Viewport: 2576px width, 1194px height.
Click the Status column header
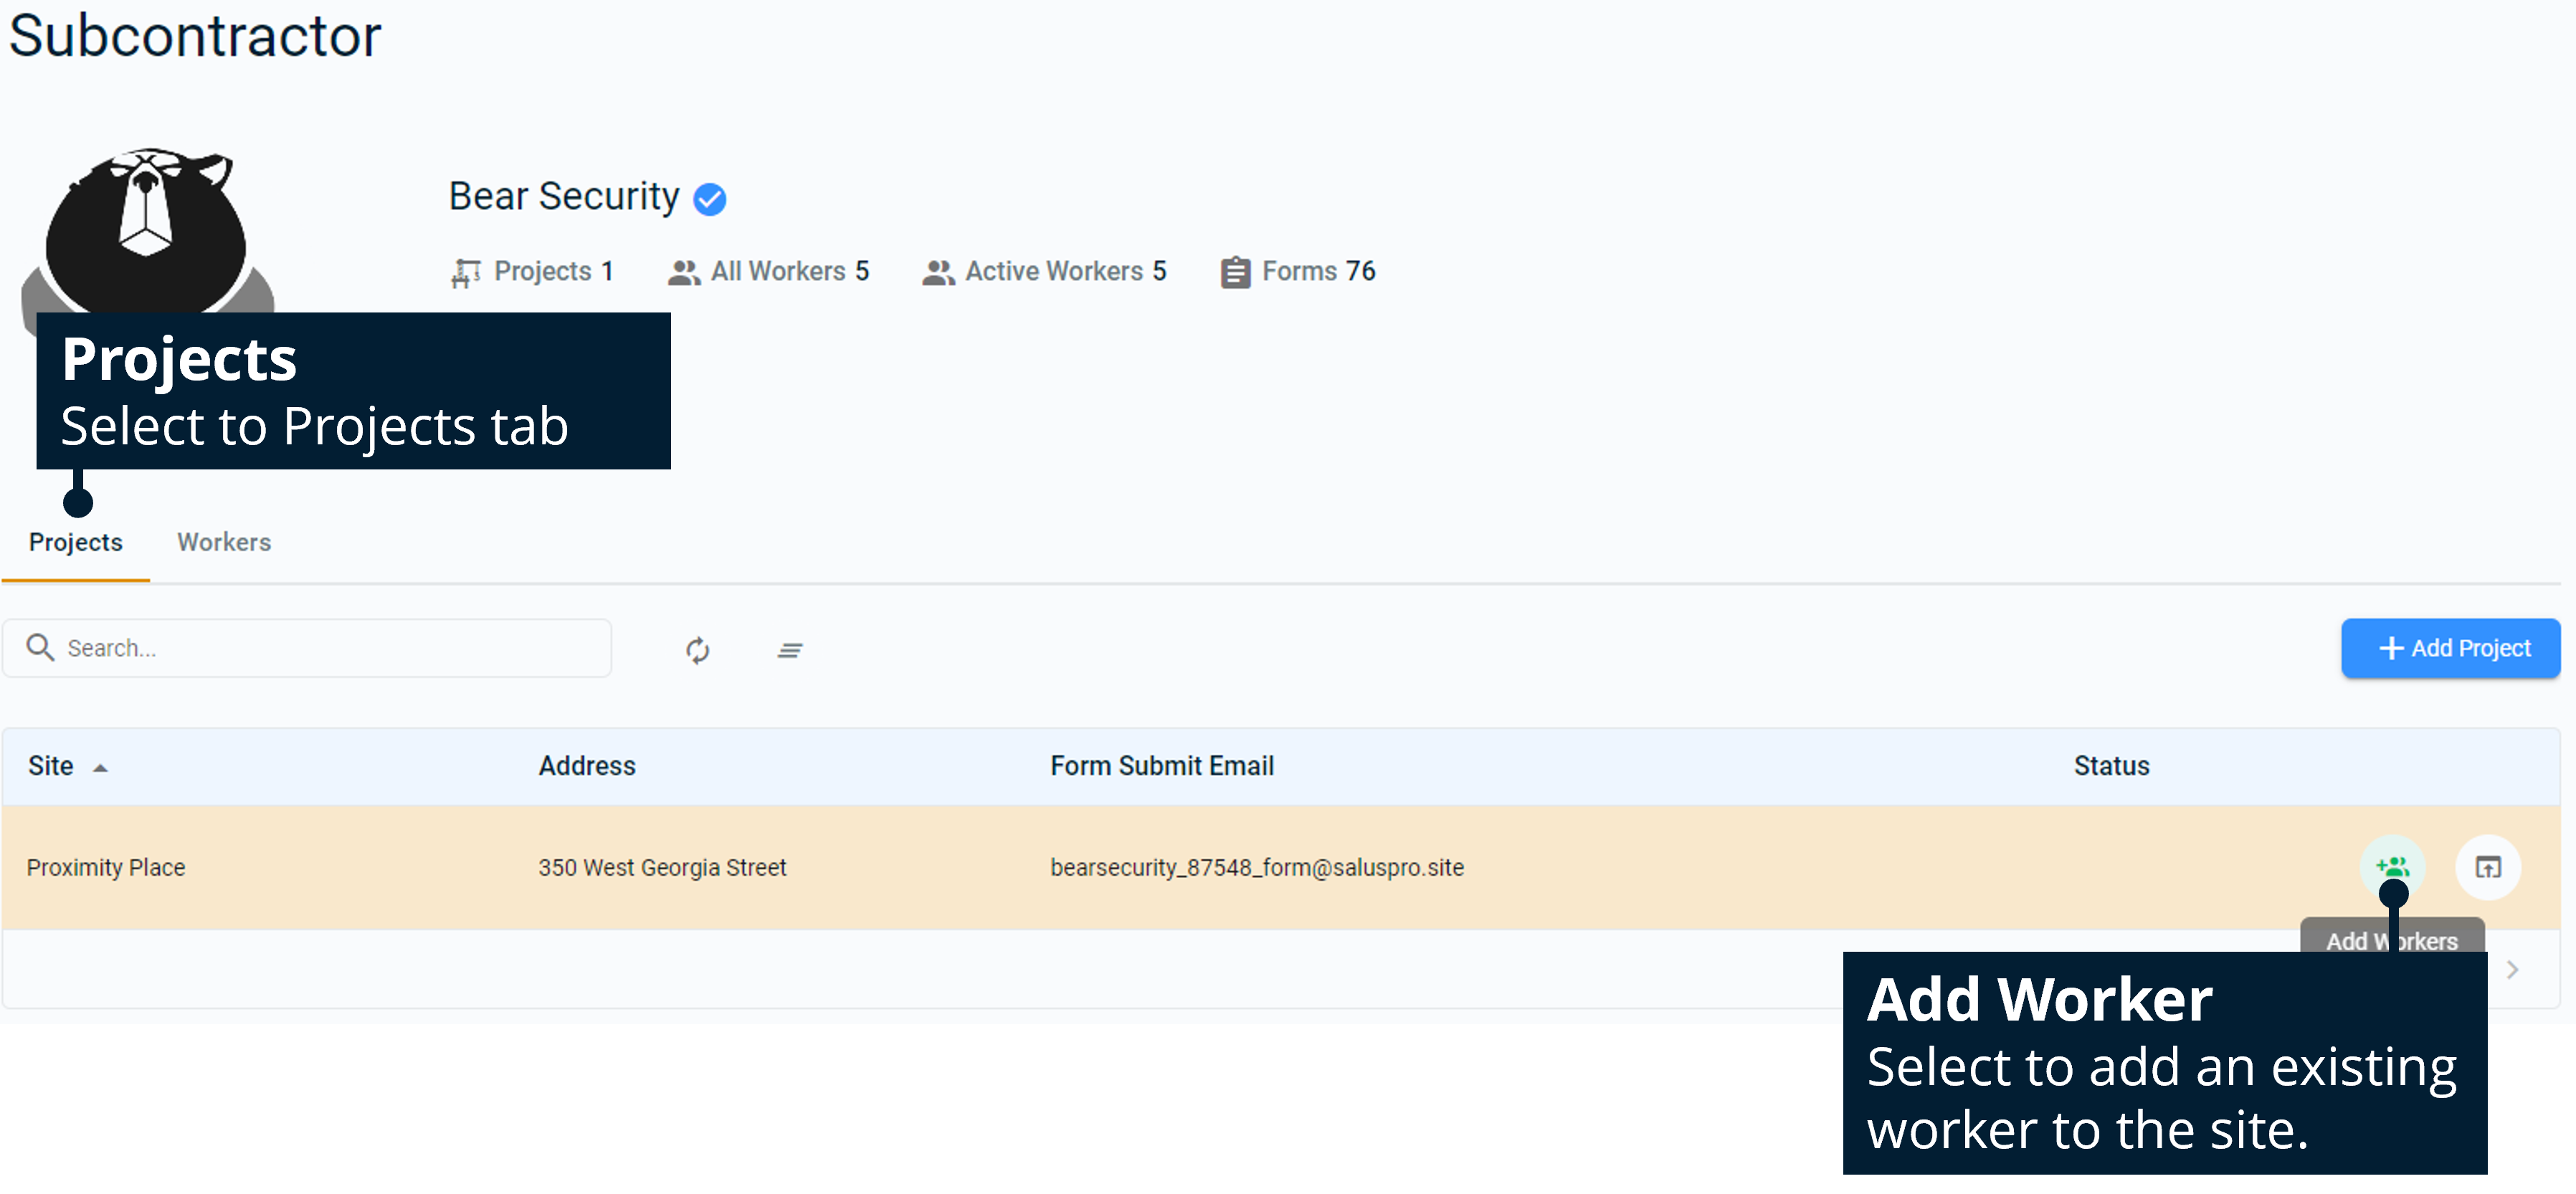2110,766
